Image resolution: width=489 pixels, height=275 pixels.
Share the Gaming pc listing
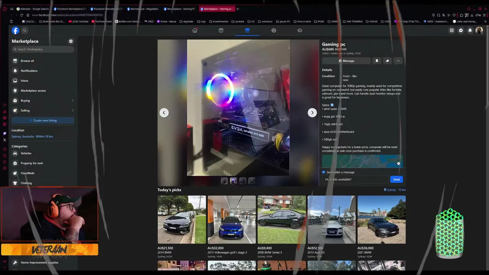click(387, 61)
